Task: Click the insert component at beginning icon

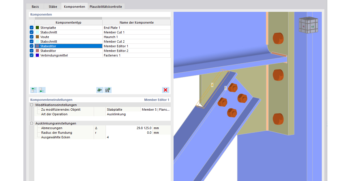Action: pyautogui.click(x=34, y=90)
